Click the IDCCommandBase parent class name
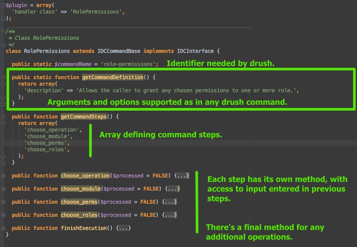The width and height of the screenshot is (357, 247). pyautogui.click(x=119, y=51)
